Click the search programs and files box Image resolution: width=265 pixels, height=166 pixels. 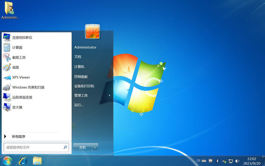(34, 147)
